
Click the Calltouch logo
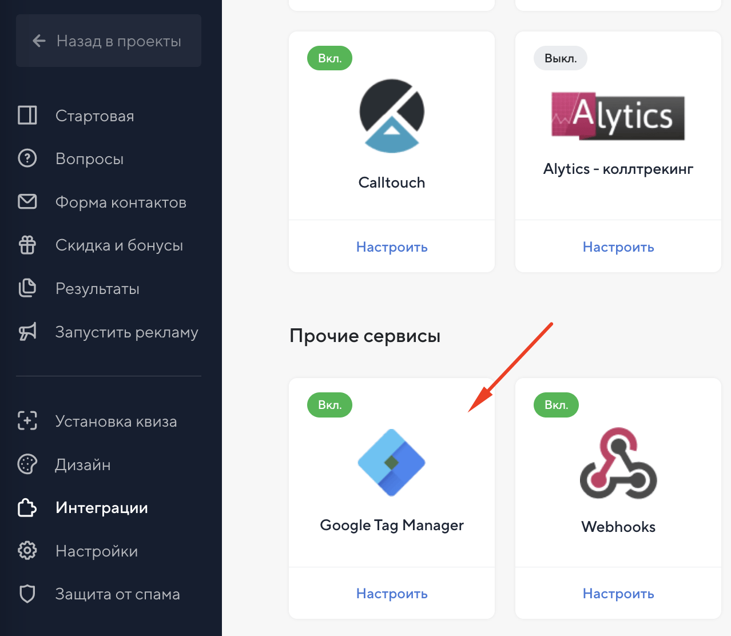[x=392, y=116]
